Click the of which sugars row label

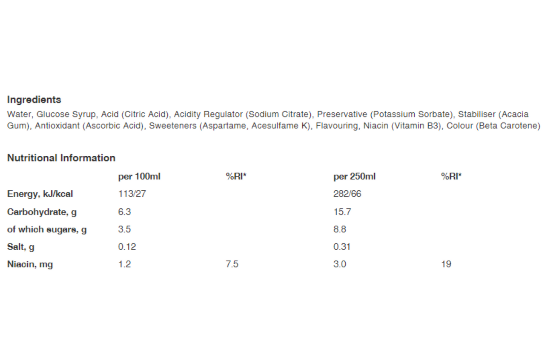point(47,229)
